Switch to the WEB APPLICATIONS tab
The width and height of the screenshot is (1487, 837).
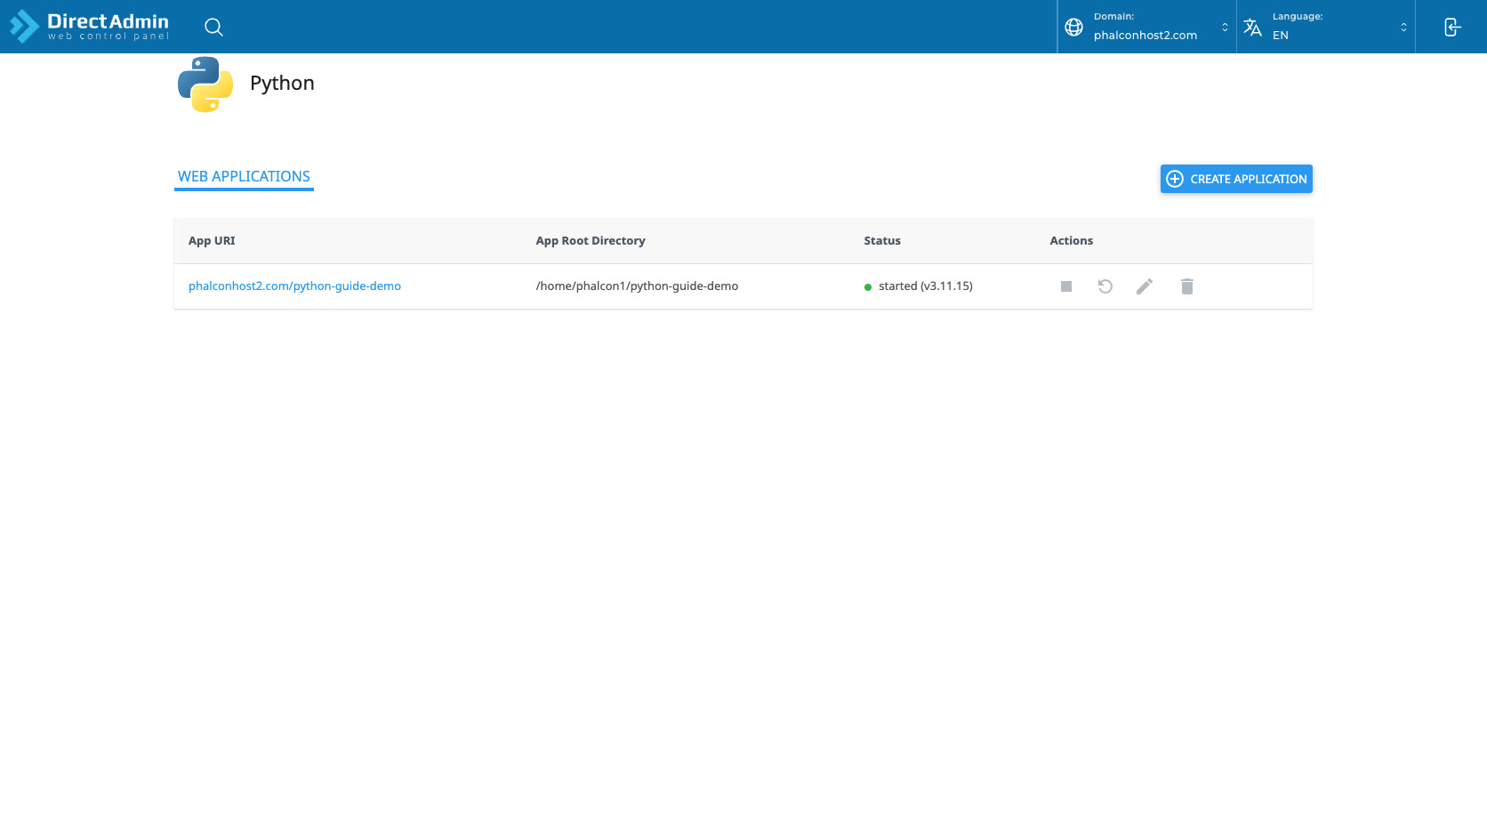click(244, 176)
